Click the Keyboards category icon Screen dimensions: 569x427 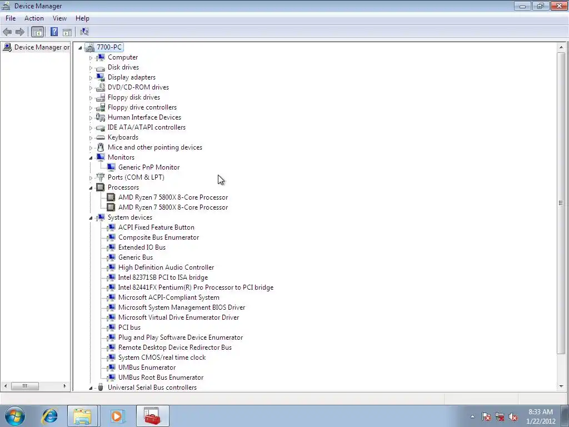(x=101, y=137)
